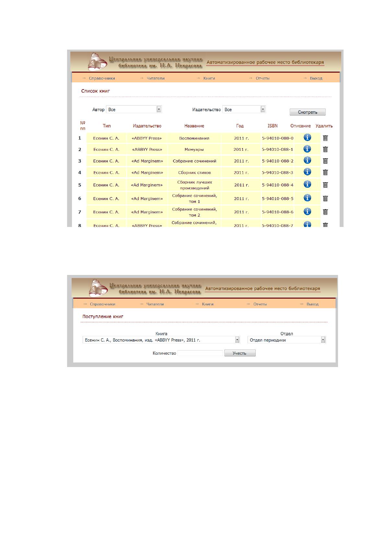The width and height of the screenshot is (386, 546).
Task: Open info icon for the Мемуары row
Action: 307,149
